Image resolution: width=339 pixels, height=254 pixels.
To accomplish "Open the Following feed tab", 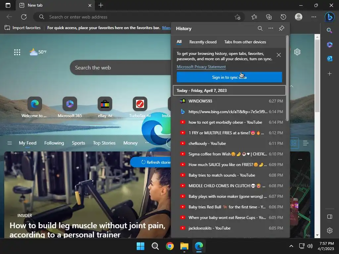I will 54,143.
